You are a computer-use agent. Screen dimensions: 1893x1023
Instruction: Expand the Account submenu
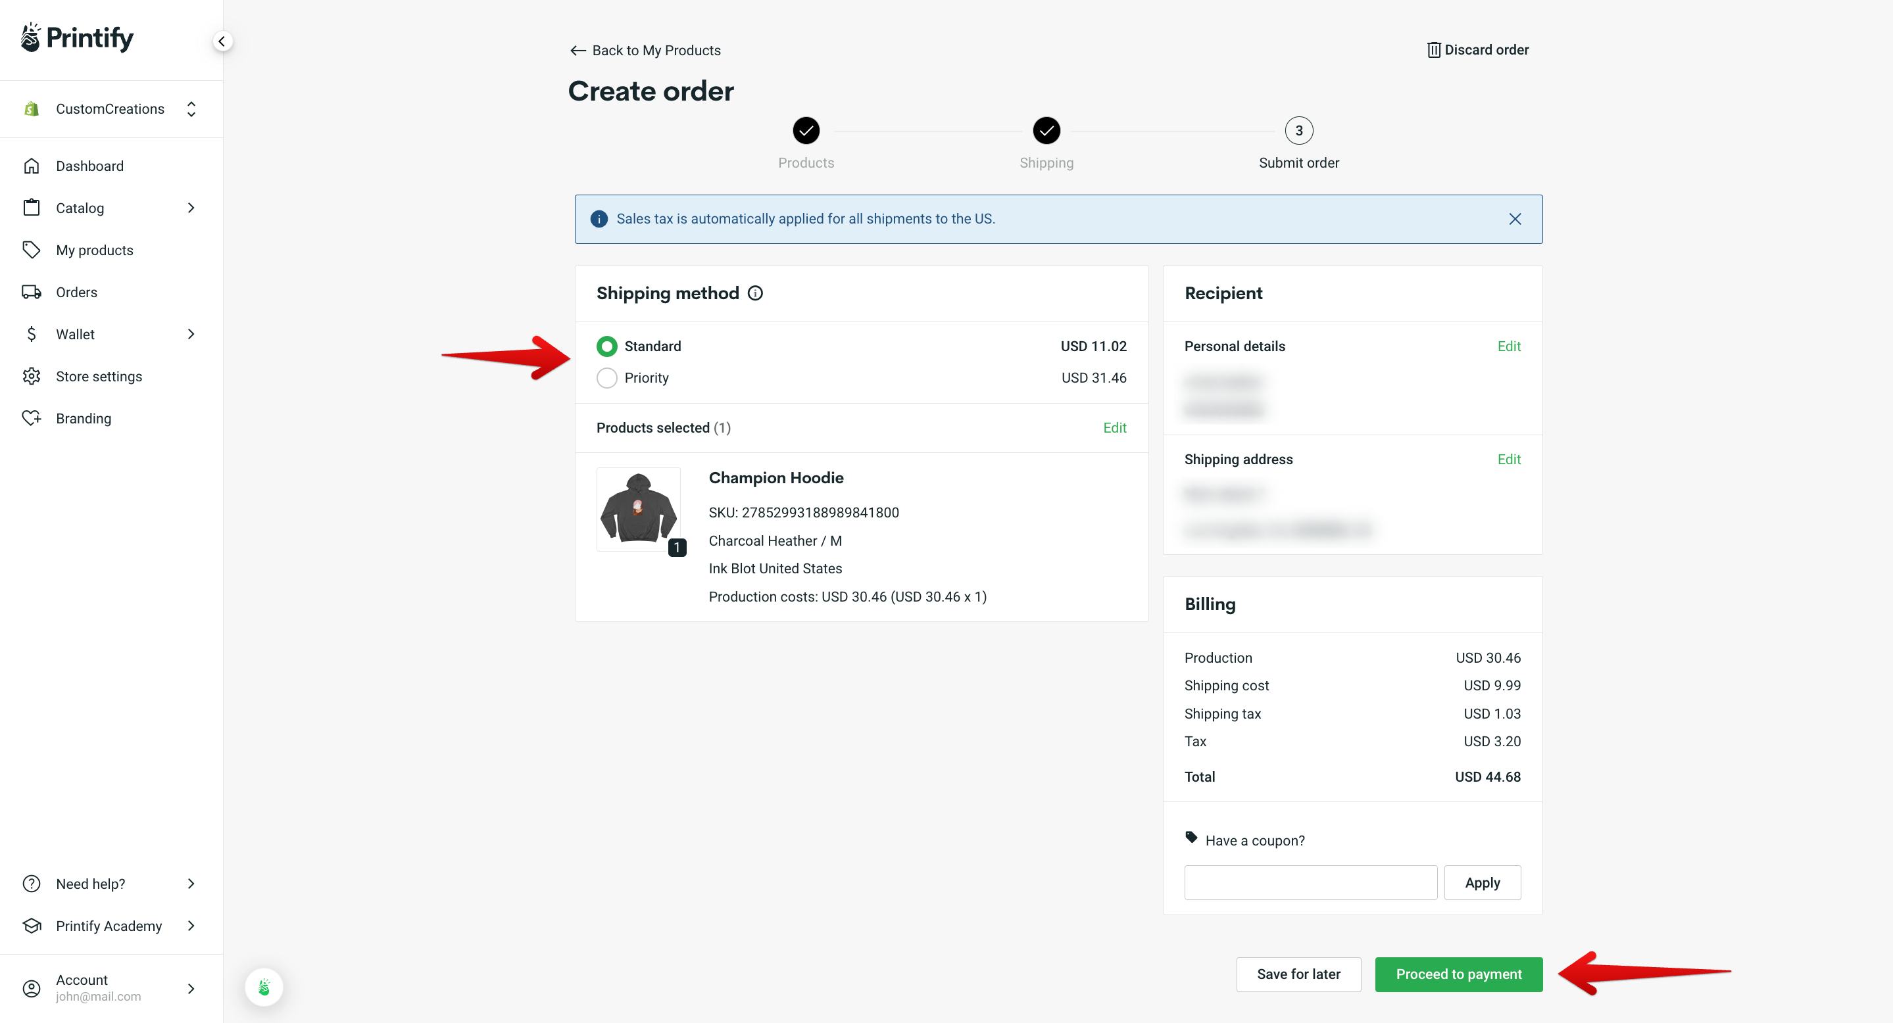191,989
